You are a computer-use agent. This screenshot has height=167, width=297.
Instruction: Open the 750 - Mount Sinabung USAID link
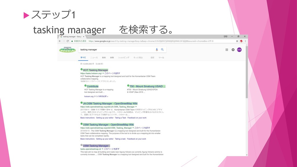(147, 86)
